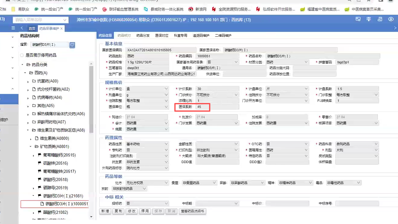The height and width of the screenshot is (224, 398).
Task: Select 葡萄糖酸锌(20517) in the drug tree
Action: click(59, 171)
